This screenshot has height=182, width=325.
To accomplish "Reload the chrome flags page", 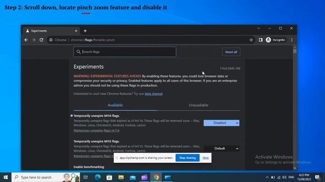I will 42,40.
